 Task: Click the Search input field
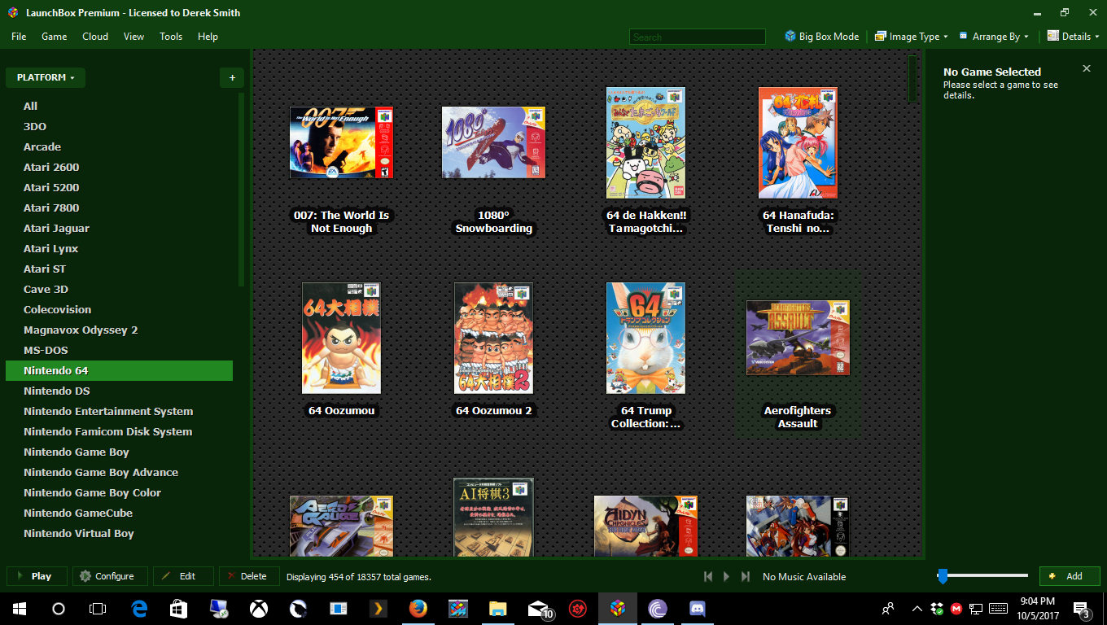click(697, 37)
